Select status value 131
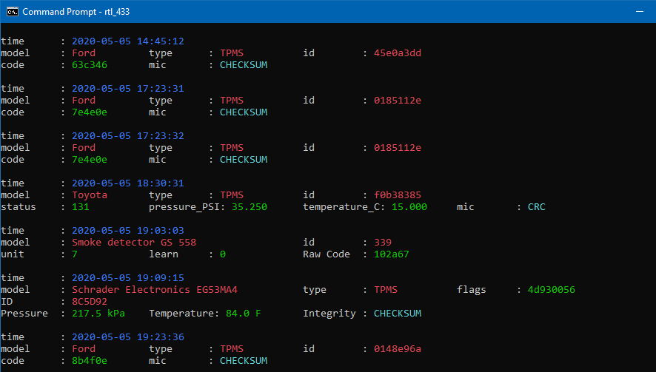656x372 pixels. click(x=80, y=207)
